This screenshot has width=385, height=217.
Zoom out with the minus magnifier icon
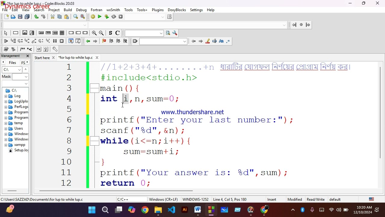pos(101,33)
